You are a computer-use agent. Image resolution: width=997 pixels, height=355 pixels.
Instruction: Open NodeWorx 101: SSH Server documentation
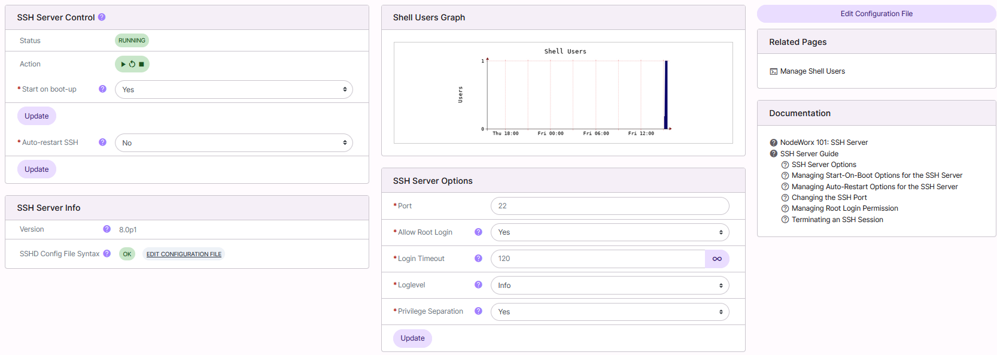(x=823, y=142)
